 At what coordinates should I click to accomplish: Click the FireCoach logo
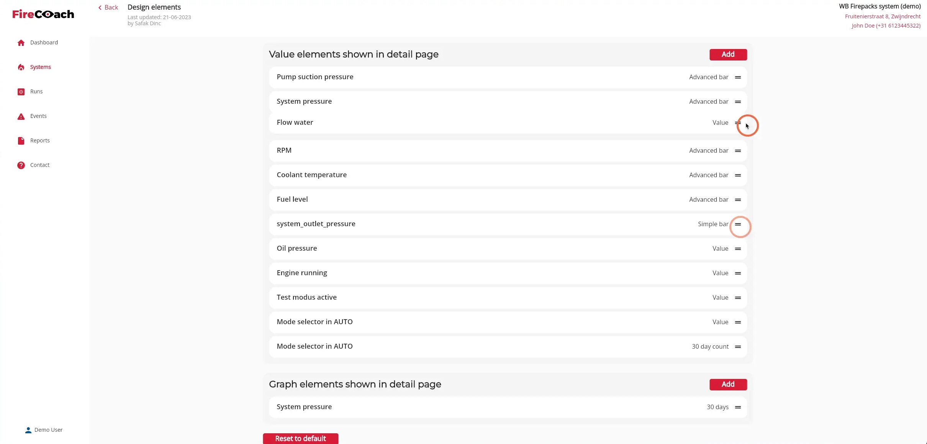click(43, 14)
